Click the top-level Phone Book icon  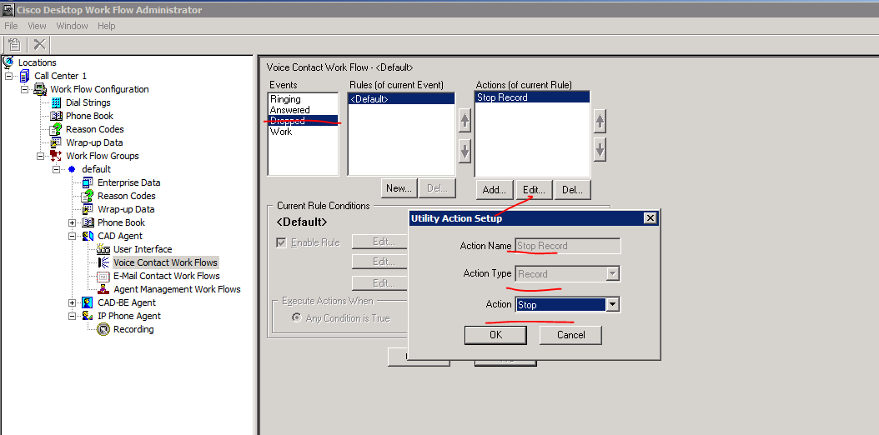(56, 116)
